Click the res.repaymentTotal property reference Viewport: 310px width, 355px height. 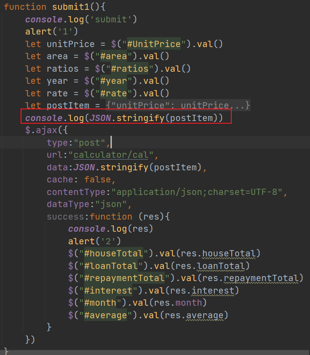251,278
